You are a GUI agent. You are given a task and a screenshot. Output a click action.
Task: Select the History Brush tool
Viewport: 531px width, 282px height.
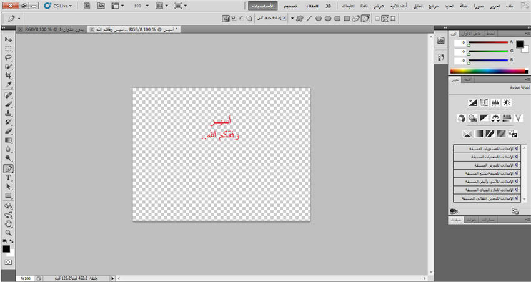8,122
